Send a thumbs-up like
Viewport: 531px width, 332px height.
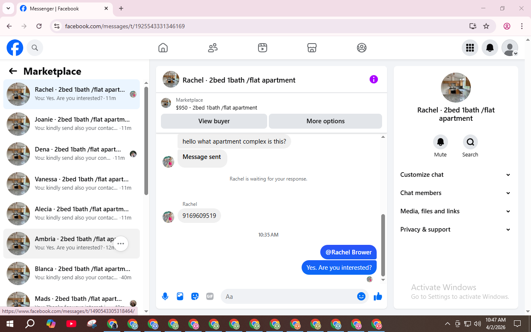[x=378, y=296]
